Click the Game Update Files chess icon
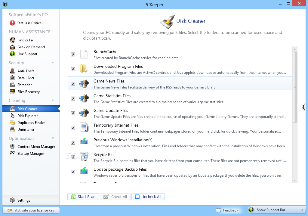Screen dimensions: 308x216 point(84,113)
